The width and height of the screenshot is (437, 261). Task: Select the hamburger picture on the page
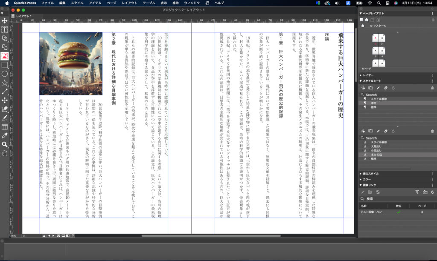coord(71,63)
